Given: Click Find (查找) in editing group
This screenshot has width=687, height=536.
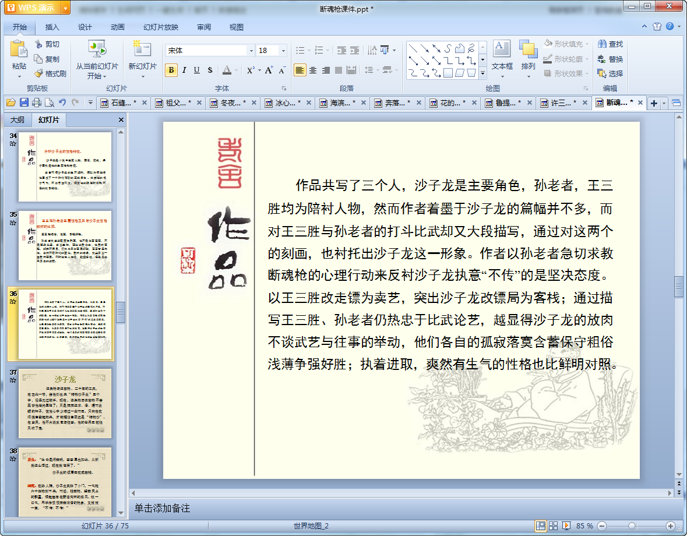Looking at the screenshot, I should tap(610, 44).
